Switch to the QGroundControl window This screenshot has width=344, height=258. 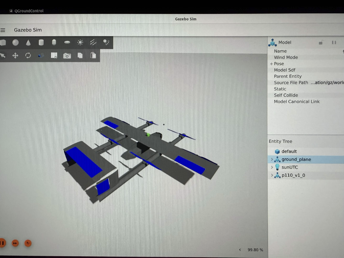point(26,11)
